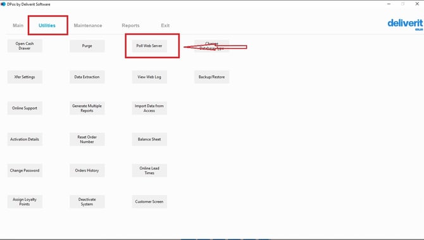The height and width of the screenshot is (240, 424).
Task: Start Online Support
Action: (x=25, y=108)
